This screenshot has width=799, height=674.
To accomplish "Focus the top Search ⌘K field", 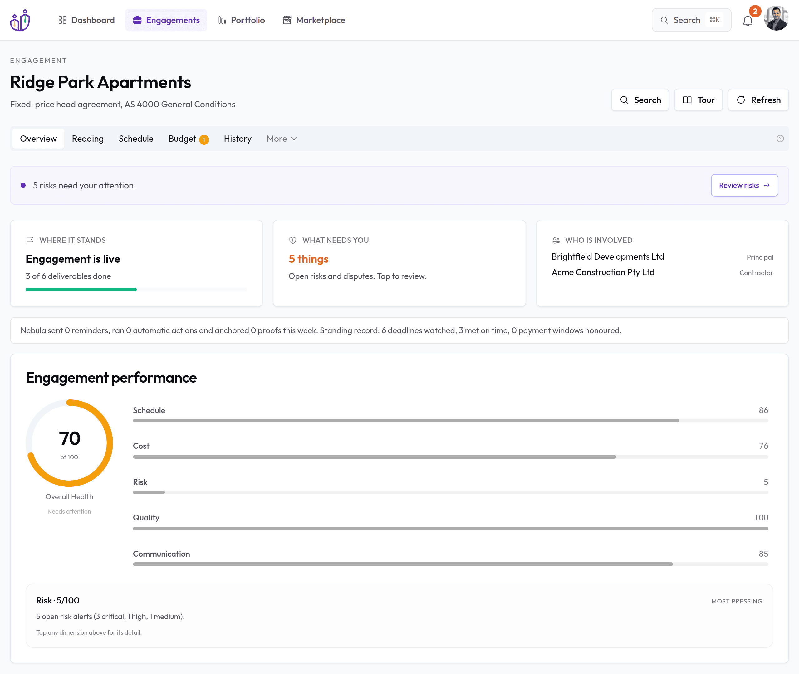I will [691, 20].
